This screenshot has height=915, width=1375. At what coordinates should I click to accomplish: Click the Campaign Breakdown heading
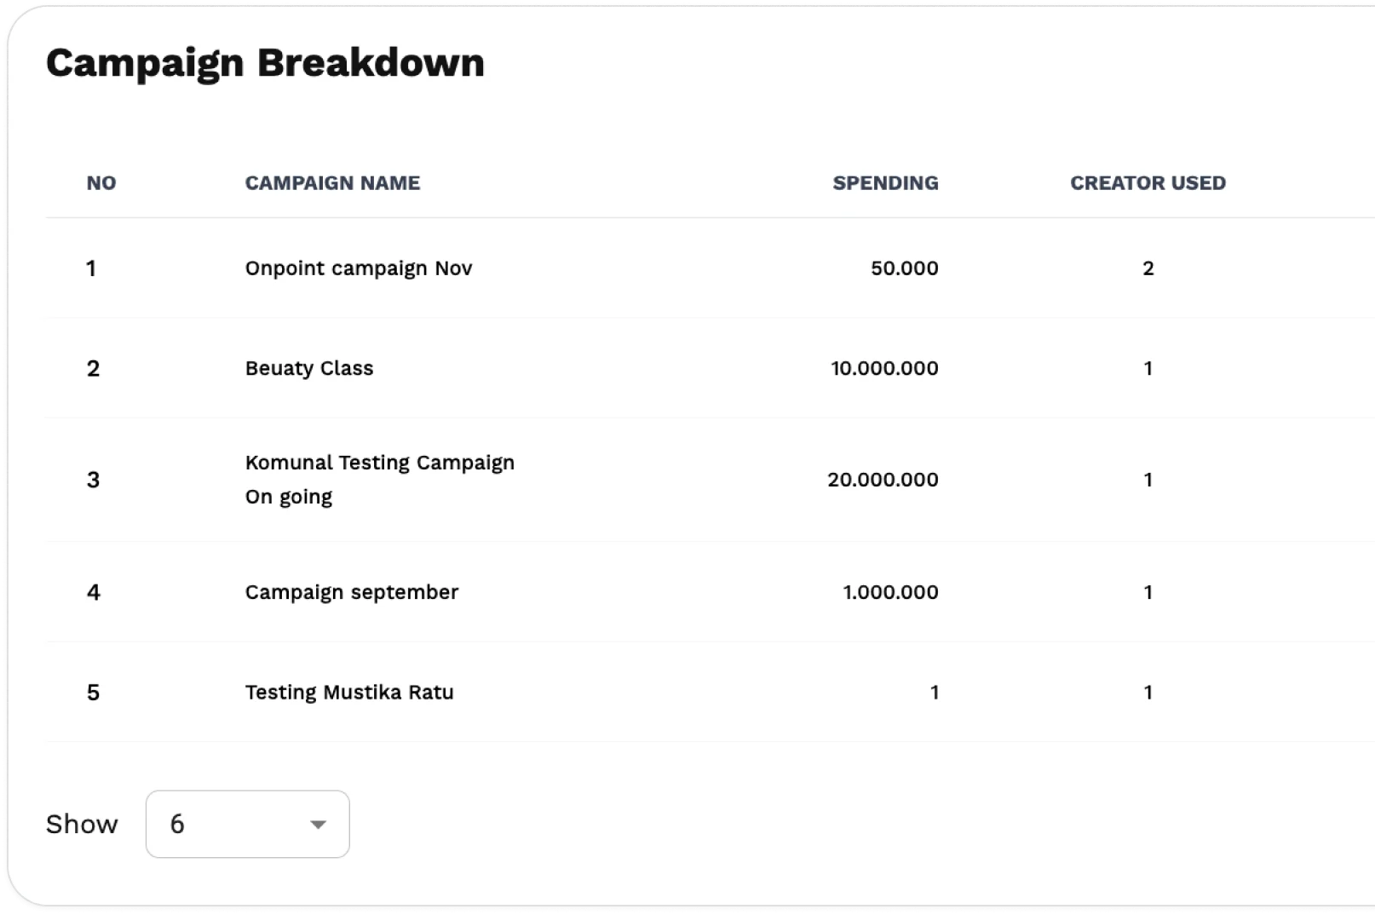click(x=265, y=63)
